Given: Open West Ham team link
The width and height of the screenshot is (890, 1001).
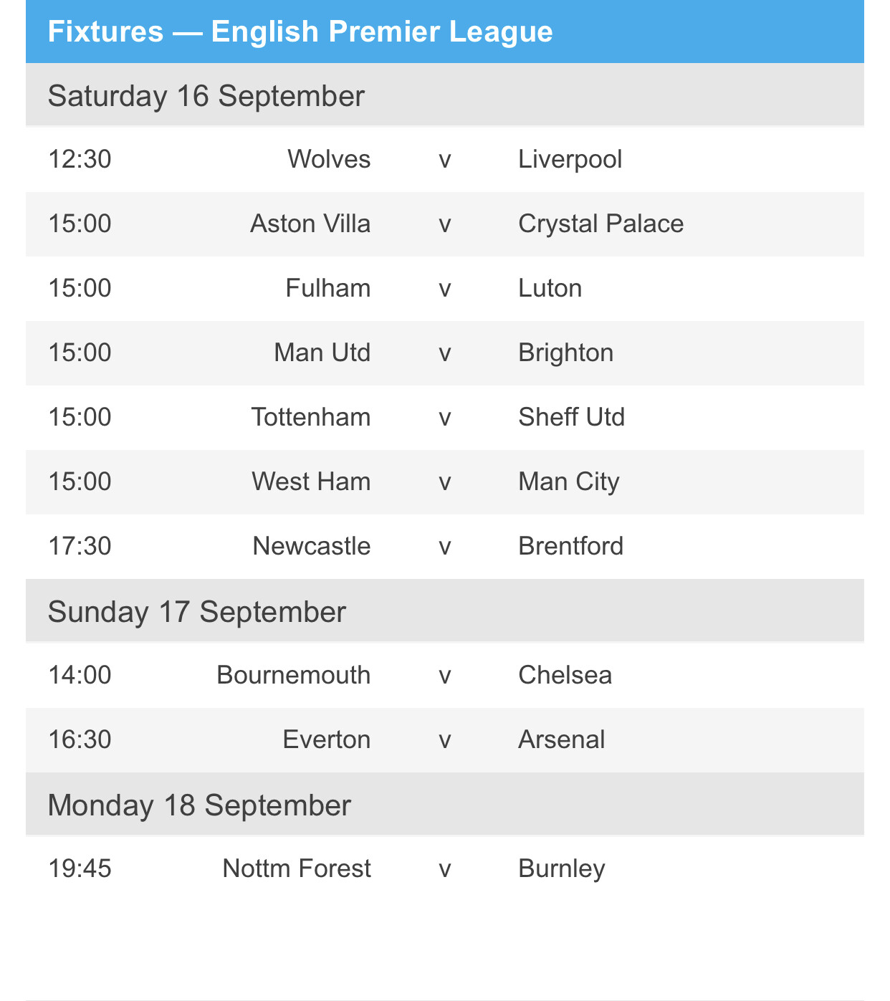Looking at the screenshot, I should click(311, 482).
